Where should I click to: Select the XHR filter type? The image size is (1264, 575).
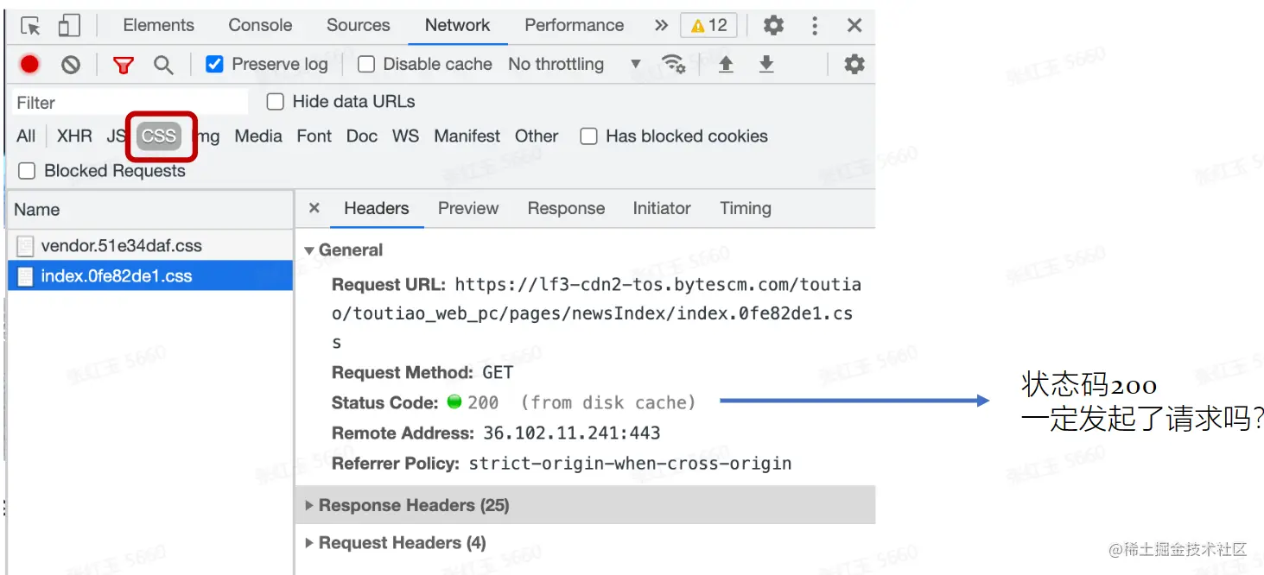74,136
